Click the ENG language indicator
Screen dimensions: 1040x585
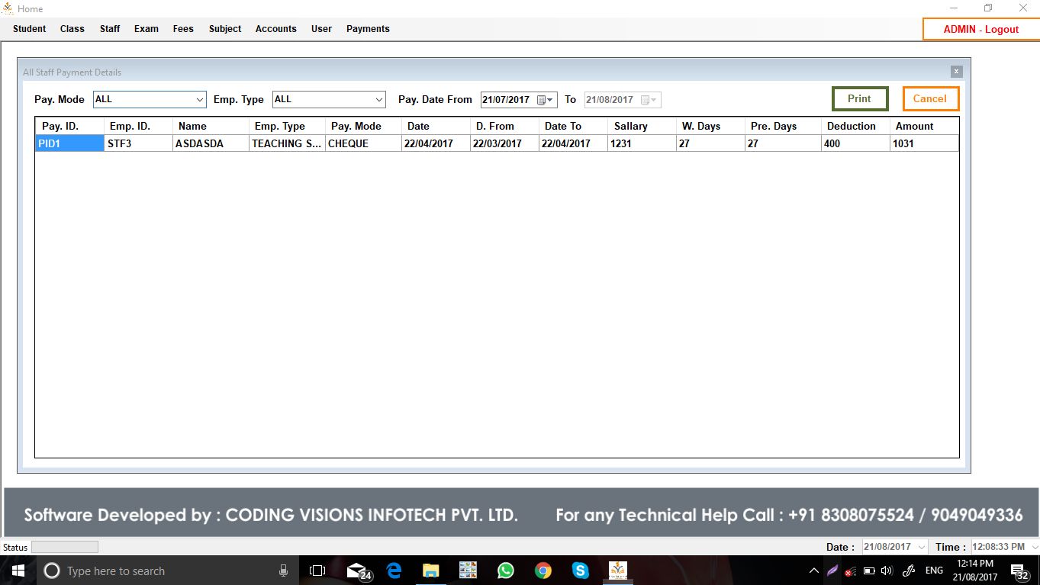point(934,571)
